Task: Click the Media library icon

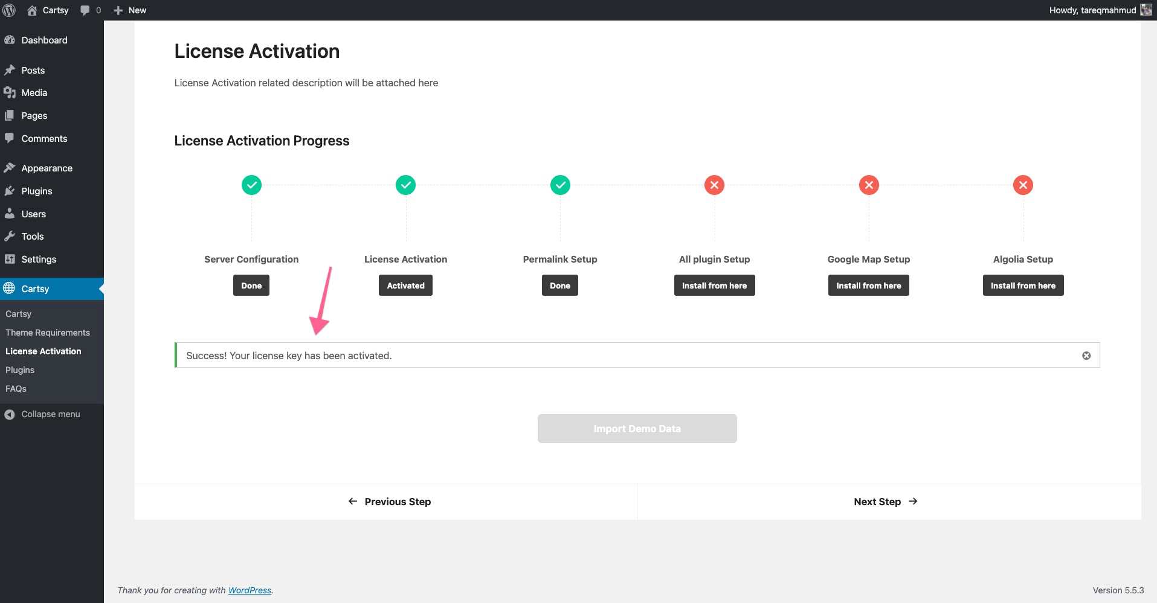Action: click(x=10, y=92)
